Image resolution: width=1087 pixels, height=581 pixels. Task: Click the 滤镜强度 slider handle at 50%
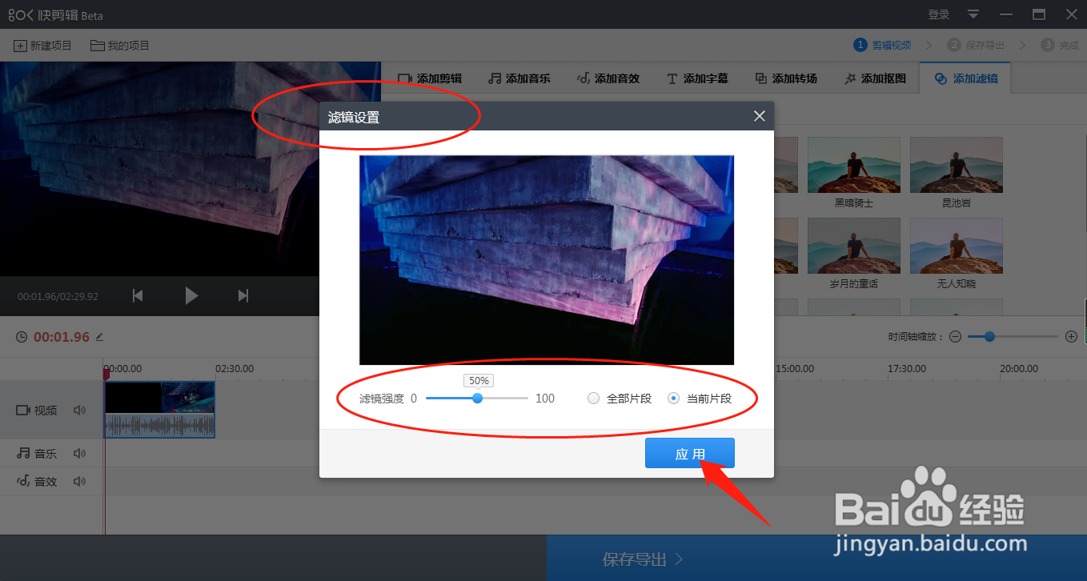478,398
